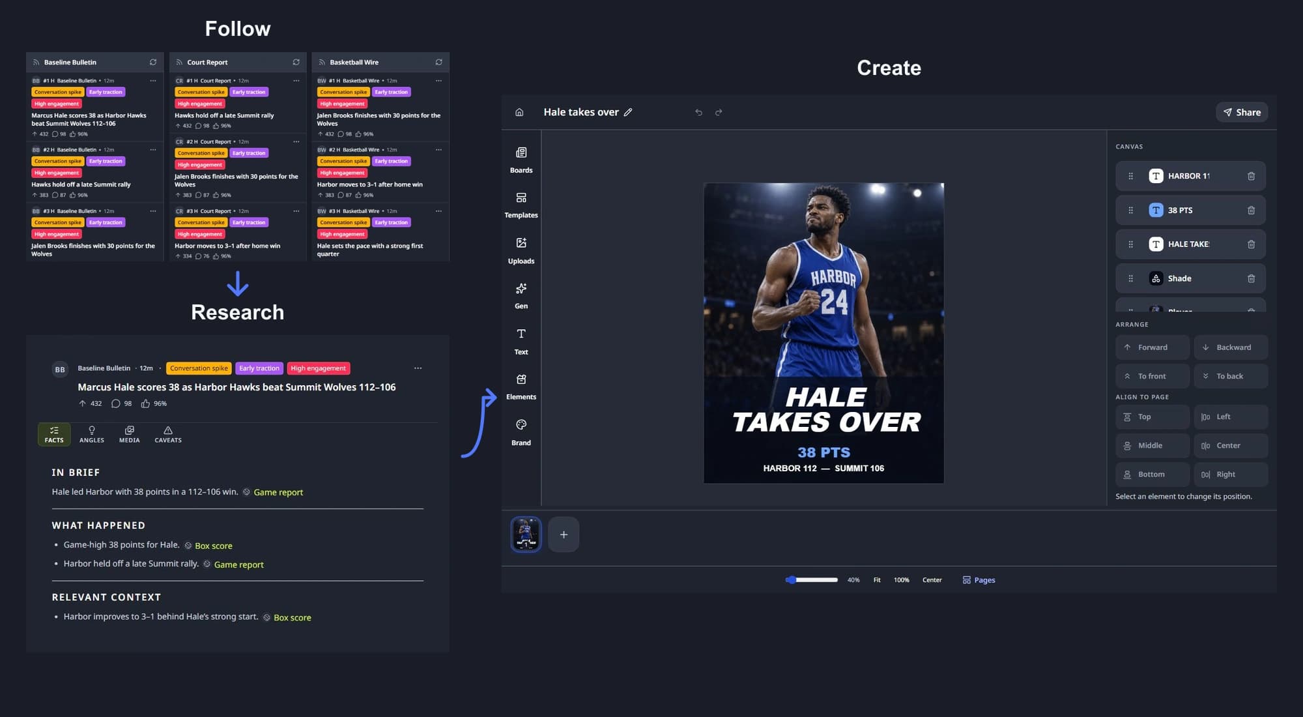Viewport: 1303px width, 717px height.
Task: Open options for #1 Baseline Bulletin item
Action: (153, 81)
